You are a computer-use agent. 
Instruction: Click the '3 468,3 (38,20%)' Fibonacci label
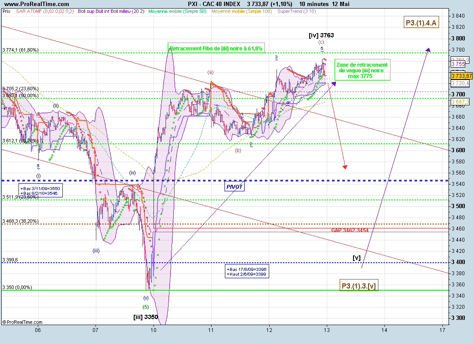pos(20,221)
